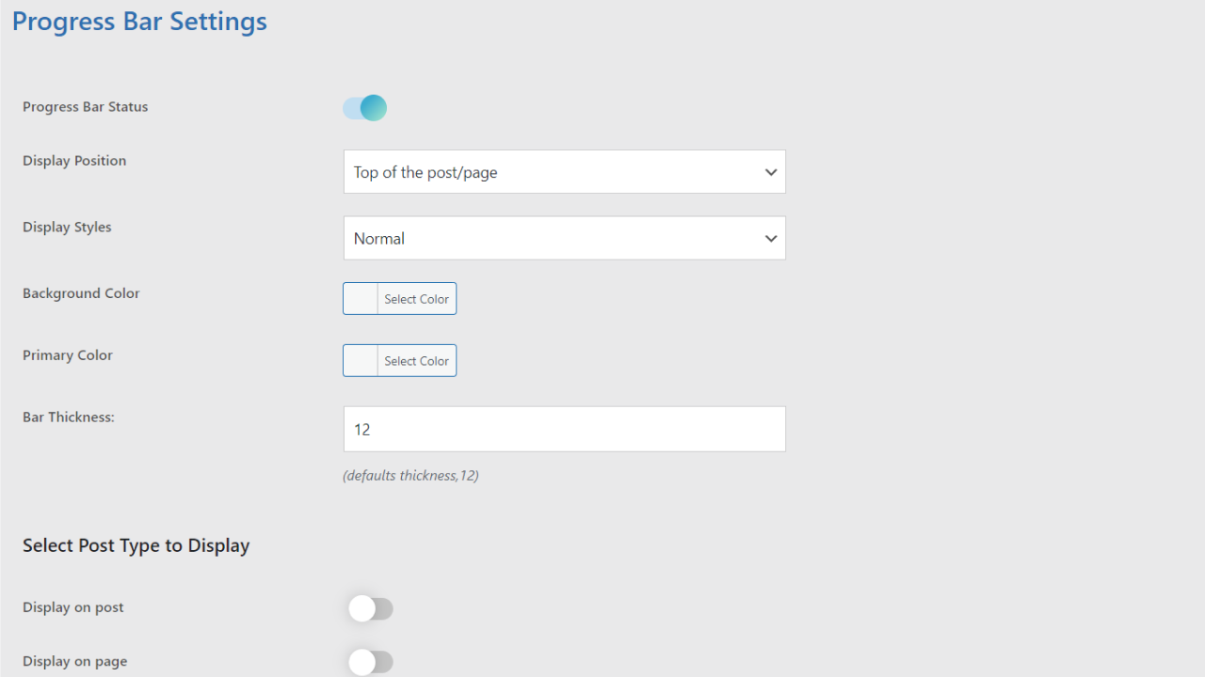The height and width of the screenshot is (677, 1205).
Task: Click the Progress Bar Settings heading
Action: point(139,22)
